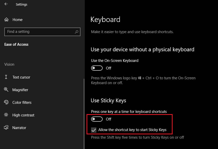218x149 pixels.
Task: Click 'Make it easier to type' description
Action: point(132,32)
